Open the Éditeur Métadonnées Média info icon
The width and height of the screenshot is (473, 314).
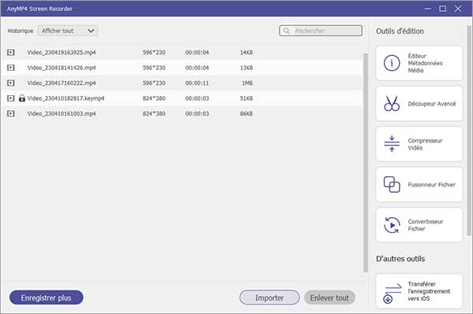(392, 63)
